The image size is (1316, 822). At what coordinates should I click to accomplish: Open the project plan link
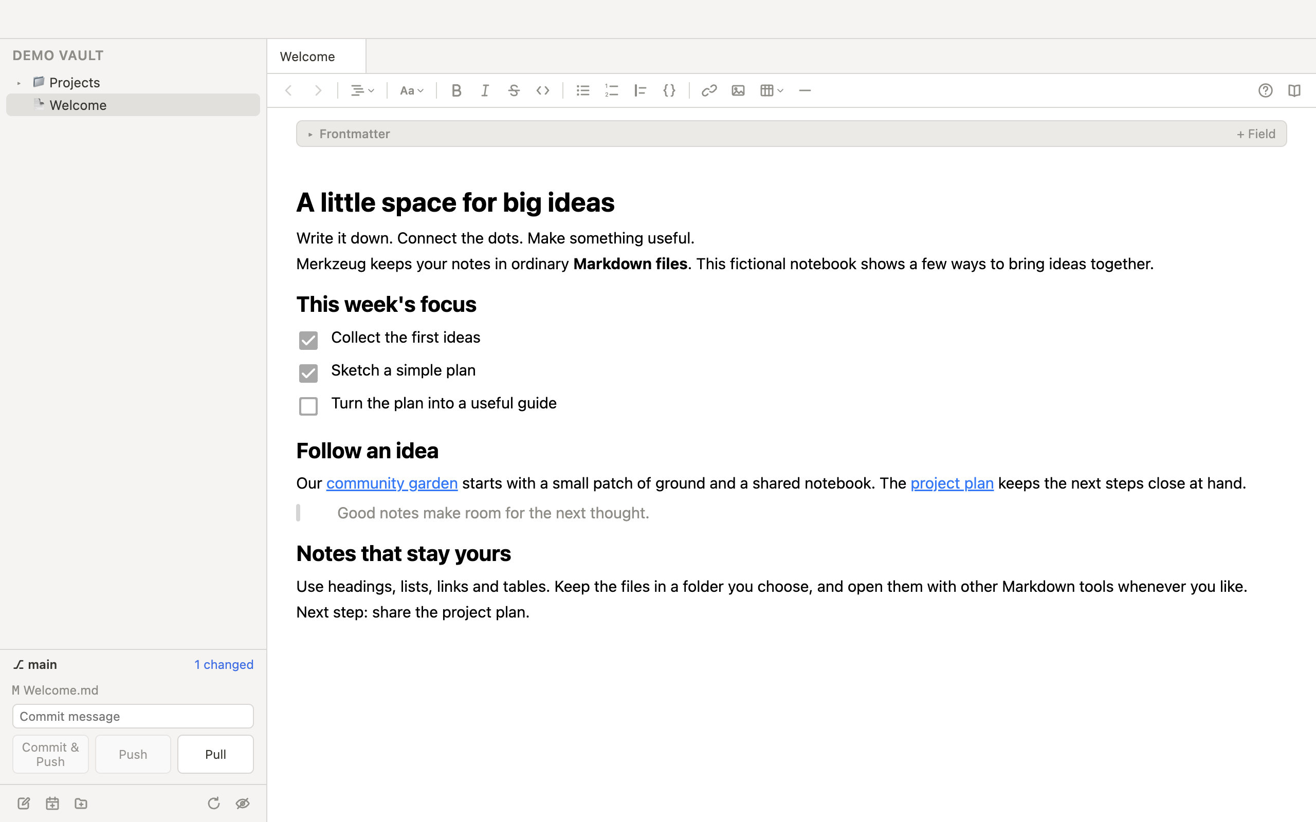952,483
